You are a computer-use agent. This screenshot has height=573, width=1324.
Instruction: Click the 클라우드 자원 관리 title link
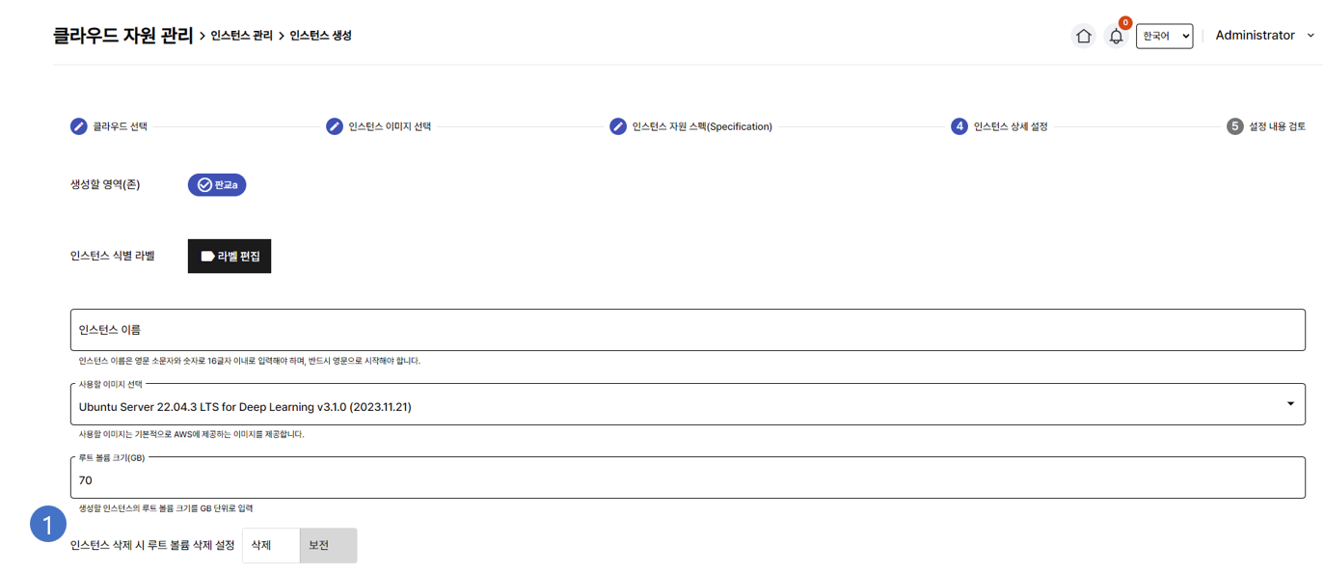coord(122,36)
